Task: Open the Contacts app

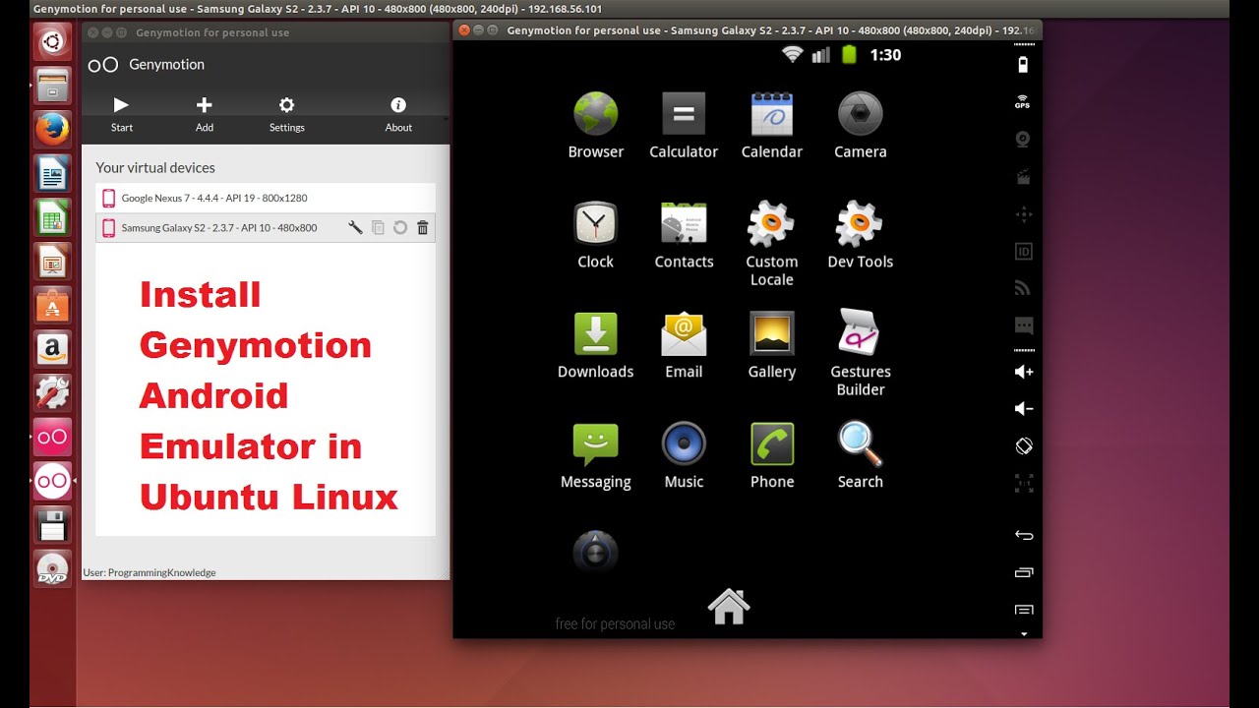Action: click(x=684, y=235)
